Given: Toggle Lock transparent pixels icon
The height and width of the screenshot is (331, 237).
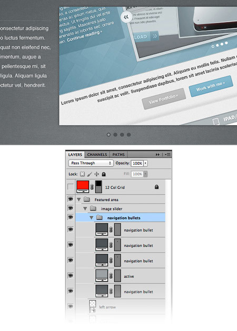Looking at the screenshot, I should click(x=82, y=174).
